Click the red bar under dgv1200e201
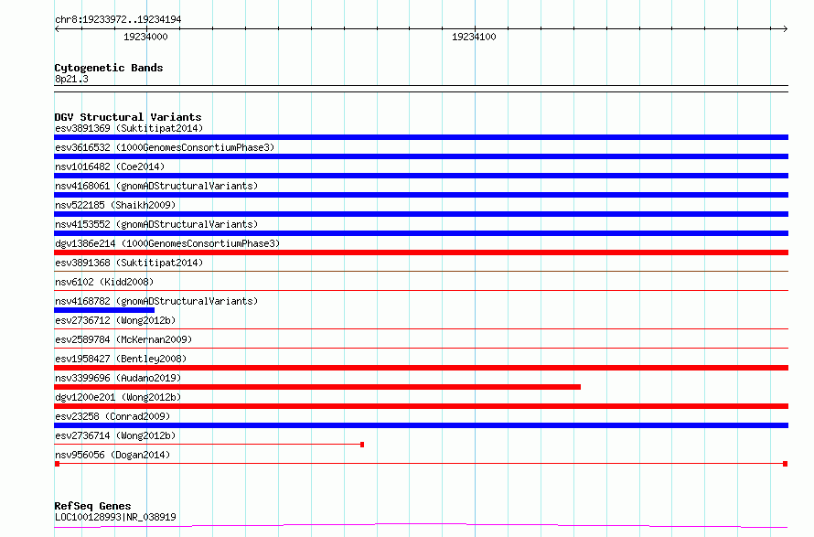The image size is (814, 537). tap(421, 406)
